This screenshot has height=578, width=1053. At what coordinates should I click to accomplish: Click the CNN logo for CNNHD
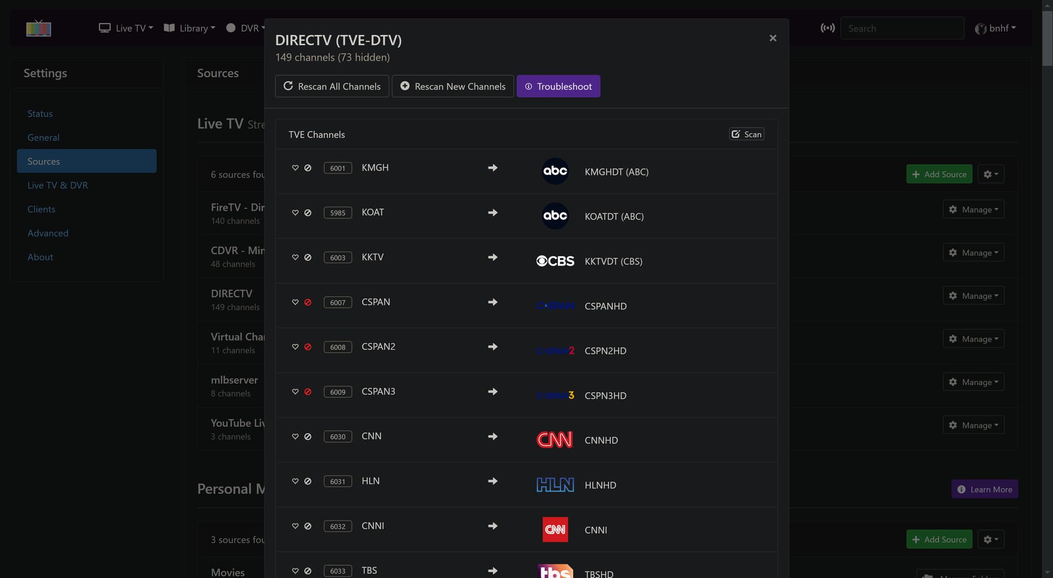click(x=554, y=440)
